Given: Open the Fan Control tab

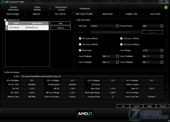Looking at the screenshot, I should (60, 14).
